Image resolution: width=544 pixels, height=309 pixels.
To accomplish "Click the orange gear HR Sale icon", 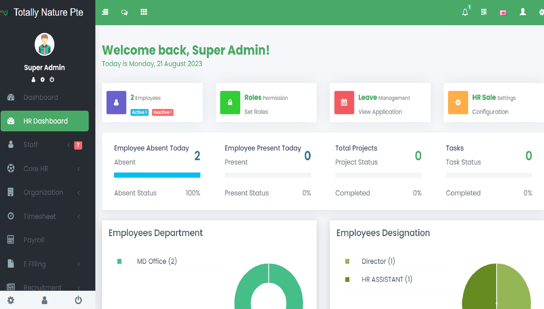I will coord(458,102).
